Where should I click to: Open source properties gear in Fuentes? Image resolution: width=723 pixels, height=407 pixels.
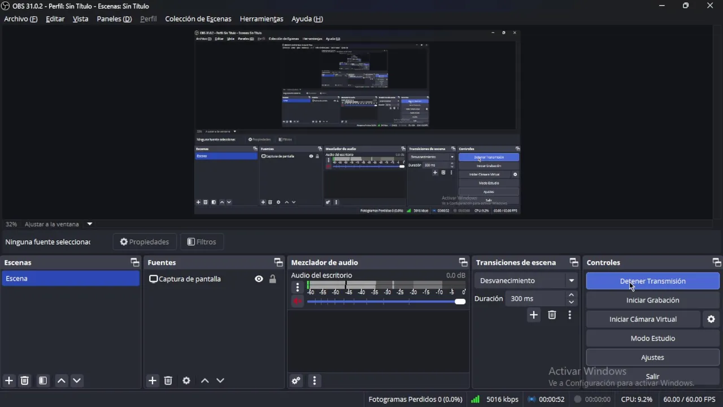[x=186, y=380]
